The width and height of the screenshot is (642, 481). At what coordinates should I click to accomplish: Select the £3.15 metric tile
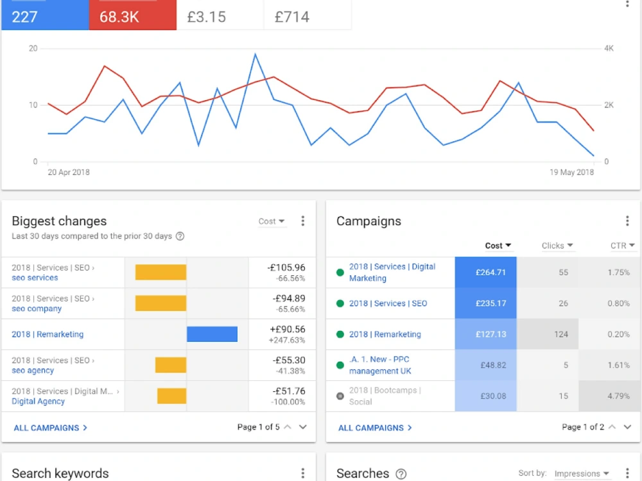pyautogui.click(x=220, y=15)
